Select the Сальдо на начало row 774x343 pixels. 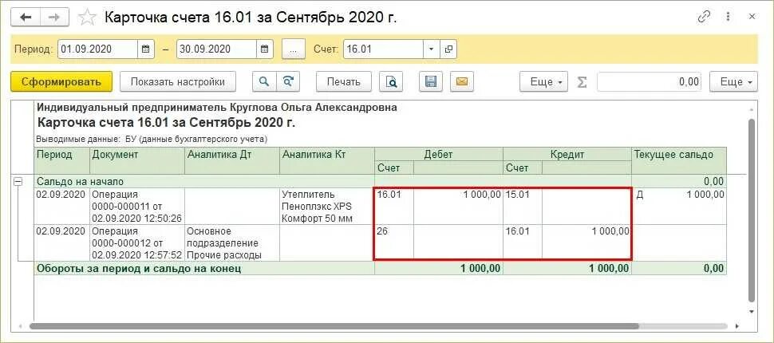tap(381, 181)
